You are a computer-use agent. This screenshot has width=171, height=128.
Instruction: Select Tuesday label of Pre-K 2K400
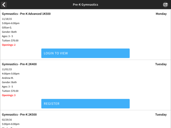[x=161, y=64]
